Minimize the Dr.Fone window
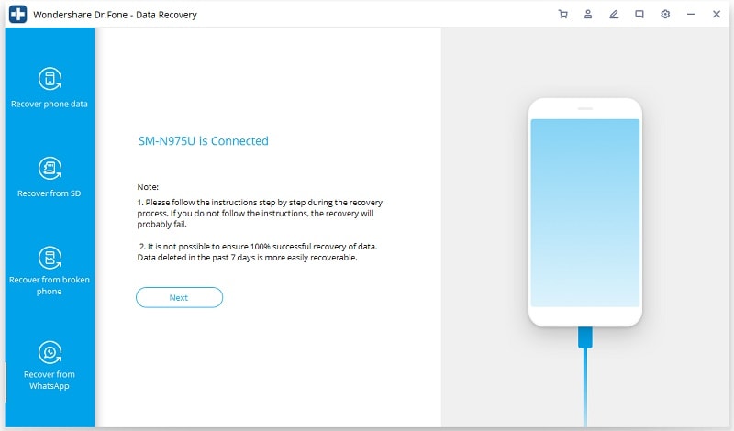734x431 pixels. tap(691, 14)
